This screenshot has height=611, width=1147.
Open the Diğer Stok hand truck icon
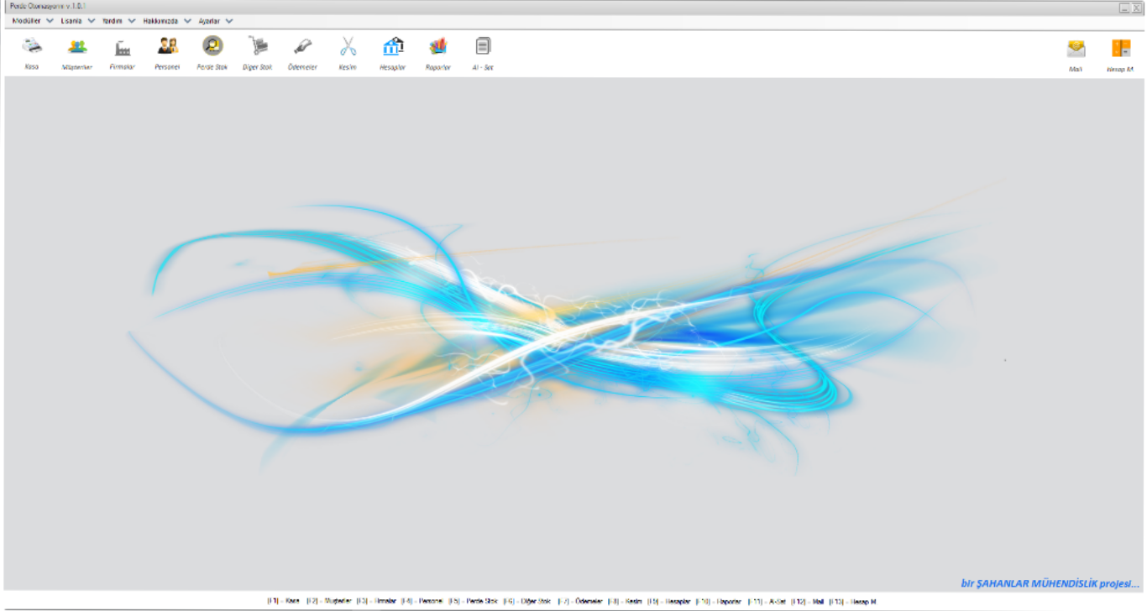pyautogui.click(x=258, y=47)
